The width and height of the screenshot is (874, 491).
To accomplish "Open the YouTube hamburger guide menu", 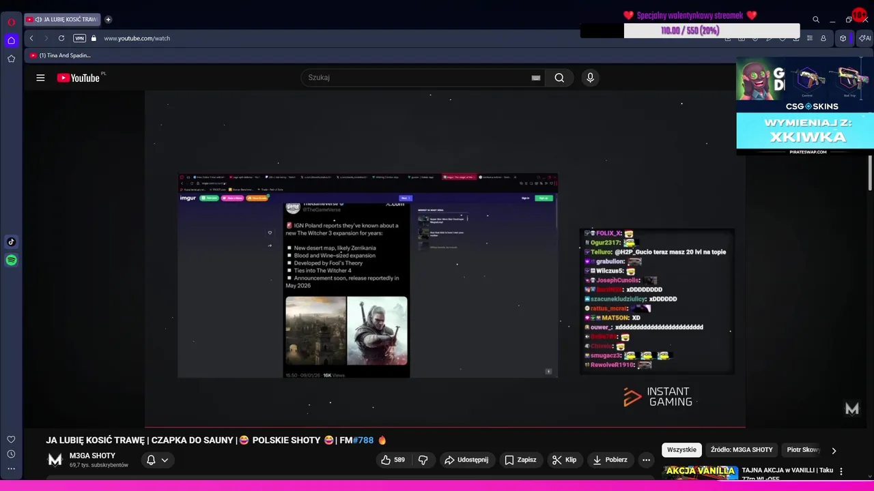I will coord(40,78).
